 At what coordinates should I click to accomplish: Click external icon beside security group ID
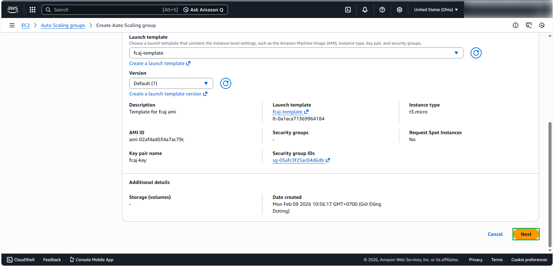pos(328,160)
